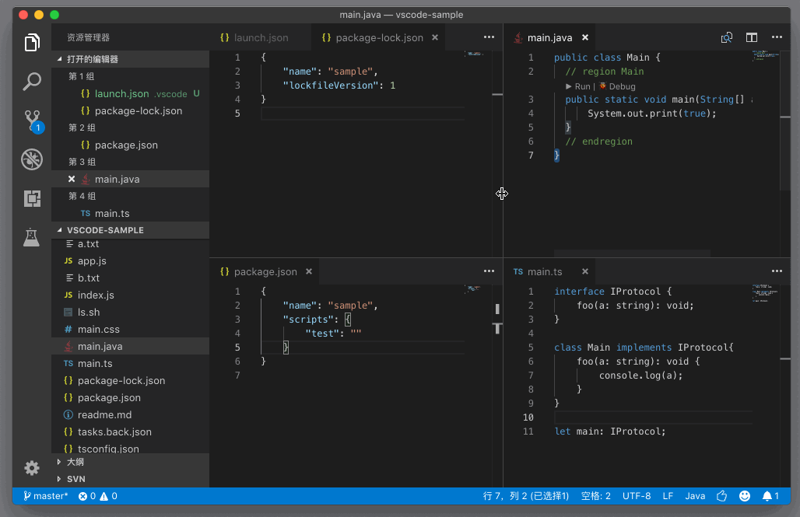
Task: Click the master branch status bar item
Action: pyautogui.click(x=46, y=496)
